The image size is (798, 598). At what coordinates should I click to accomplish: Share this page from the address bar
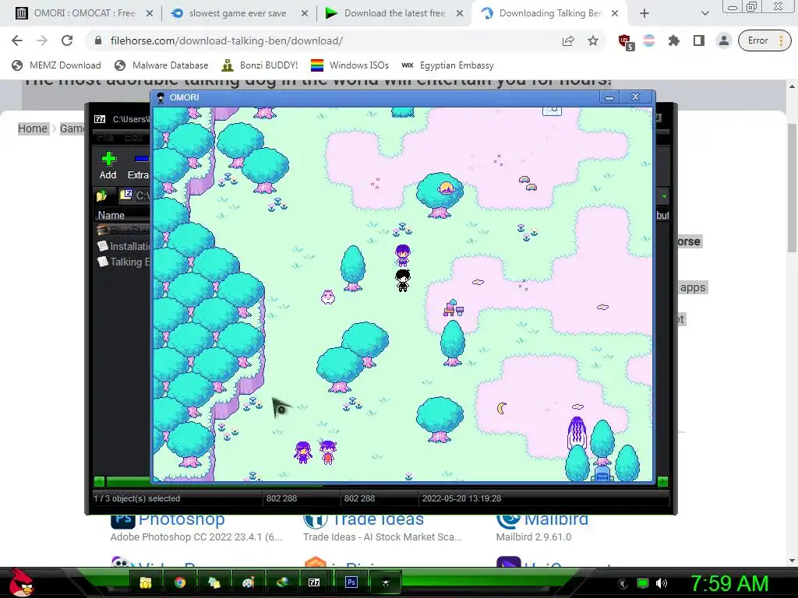click(x=568, y=40)
